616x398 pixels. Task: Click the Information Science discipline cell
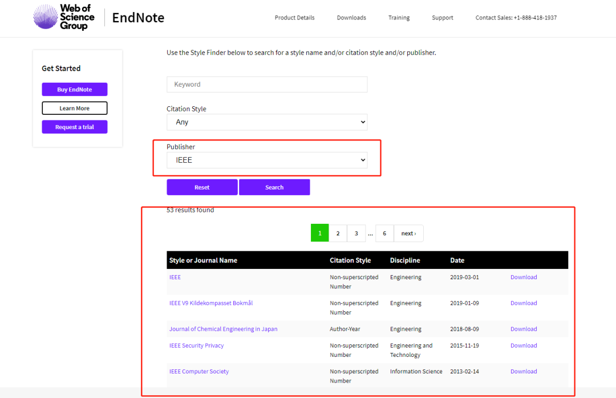[416, 372]
